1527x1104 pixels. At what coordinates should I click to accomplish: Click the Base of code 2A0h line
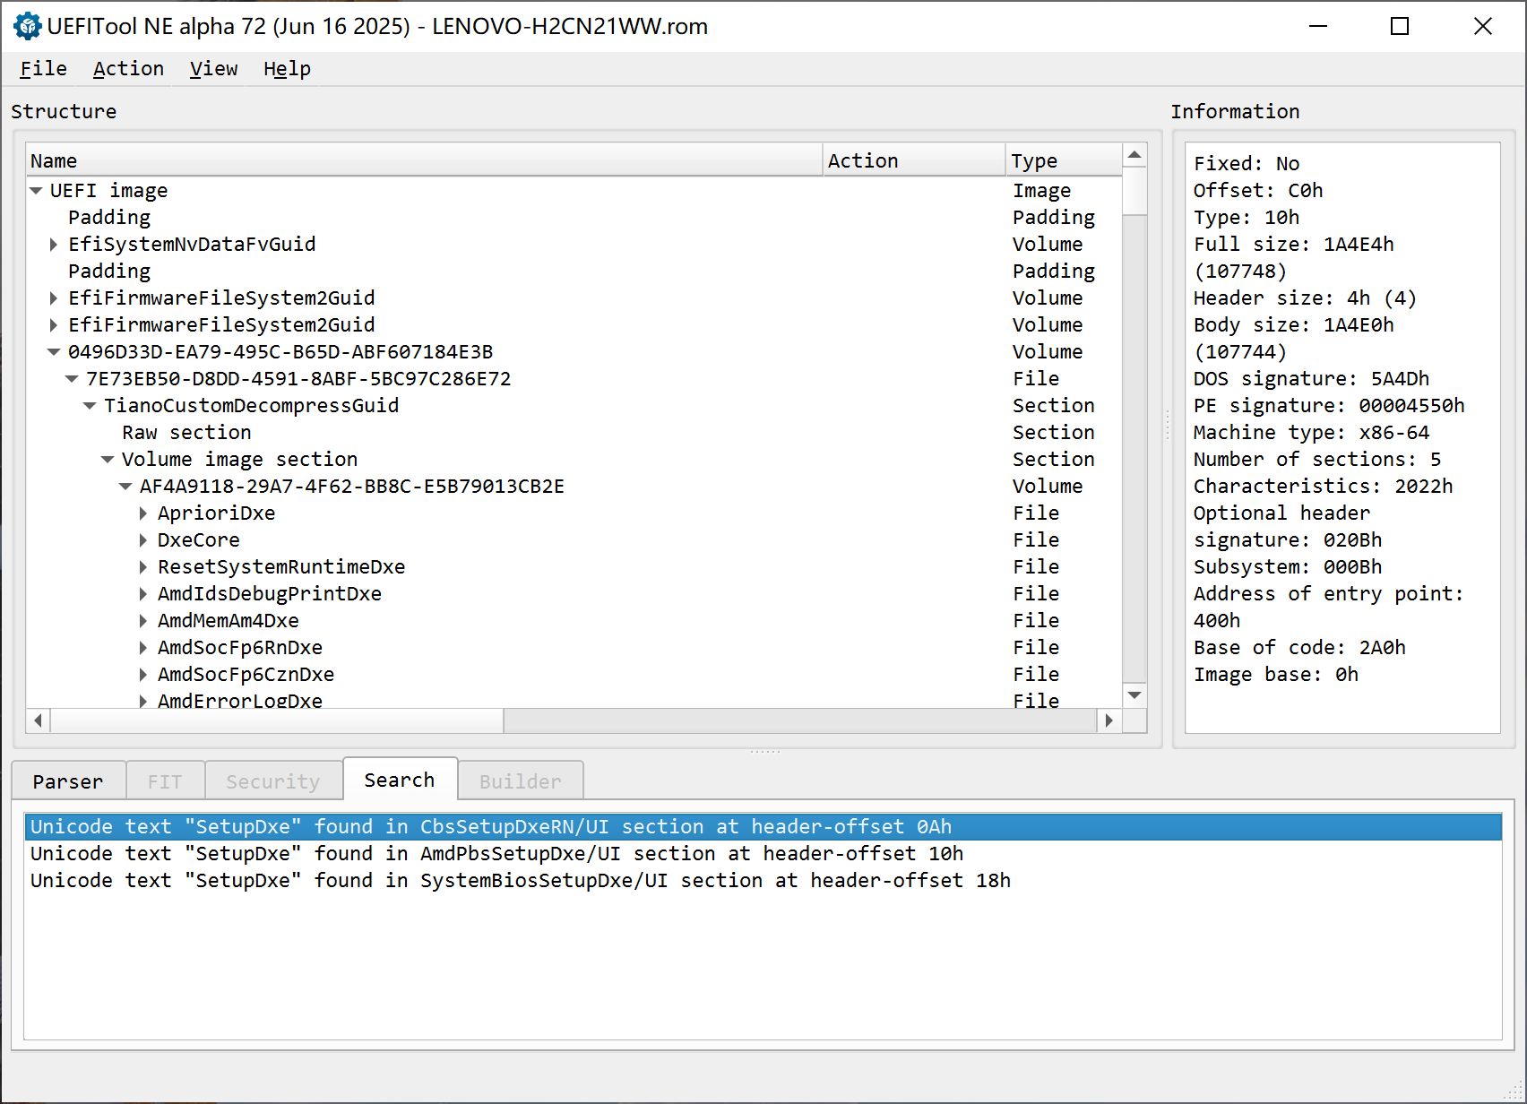1299,648
